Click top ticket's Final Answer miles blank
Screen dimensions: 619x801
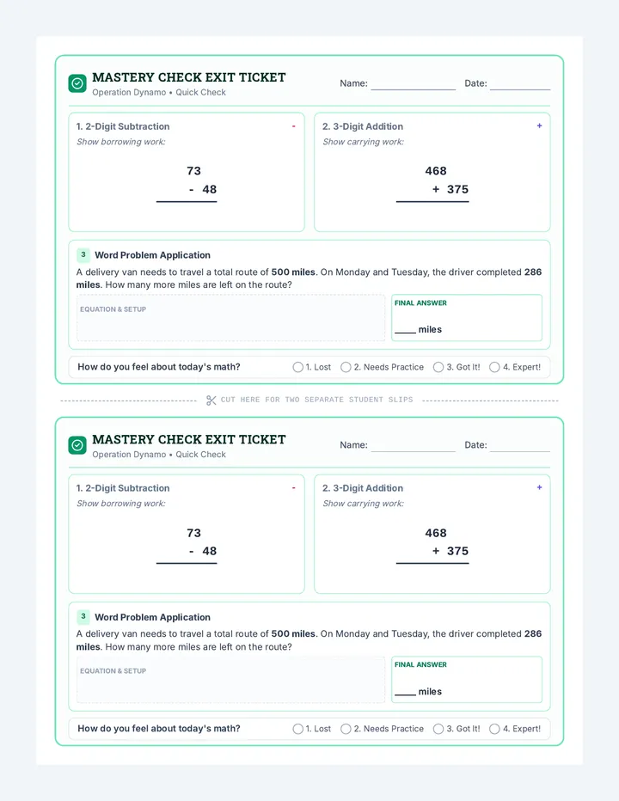pos(405,330)
